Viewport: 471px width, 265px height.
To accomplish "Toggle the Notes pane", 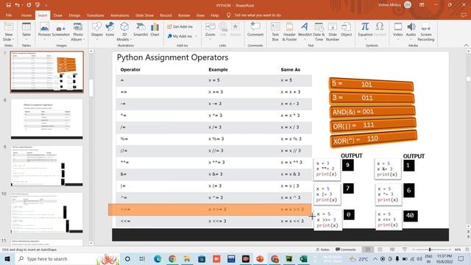I will [x=323, y=250].
